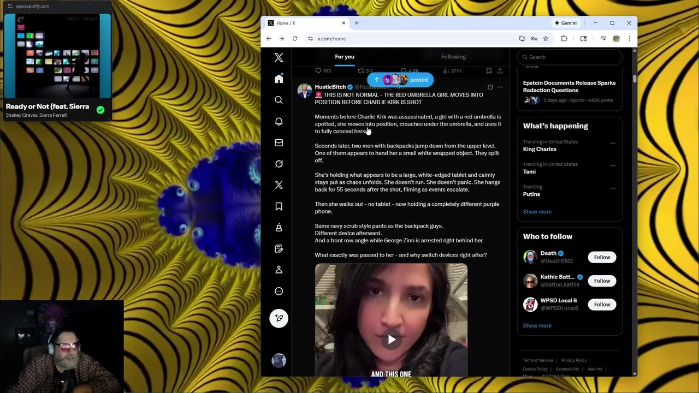Open Accessibility footer link
699x393 pixels.
click(567, 369)
